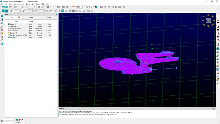Image resolution: width=220 pixels, height=124 pixels.
Task: Click the orange icon on the List tab
Action: (x=19, y=17)
